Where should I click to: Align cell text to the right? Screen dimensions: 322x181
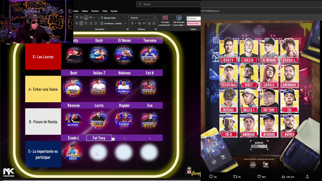coord(86,23)
